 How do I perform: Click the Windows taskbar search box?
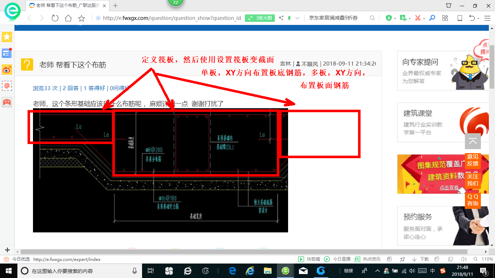[x=79, y=271]
